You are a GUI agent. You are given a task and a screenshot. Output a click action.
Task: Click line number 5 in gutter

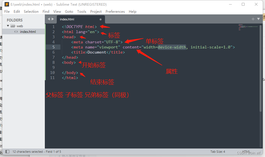pyautogui.click(x=53, y=47)
